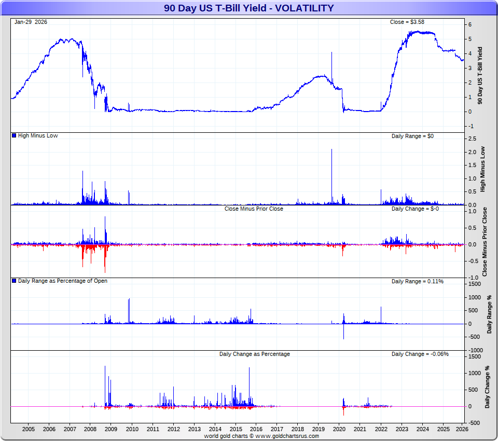The width and height of the screenshot is (498, 441).
Task: Click the 'Daily Range = $0' readout in the High Minus Low panel
Action: click(x=413, y=135)
